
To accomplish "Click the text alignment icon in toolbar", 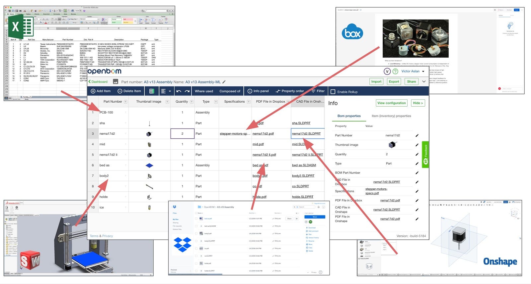I will point(163,91).
